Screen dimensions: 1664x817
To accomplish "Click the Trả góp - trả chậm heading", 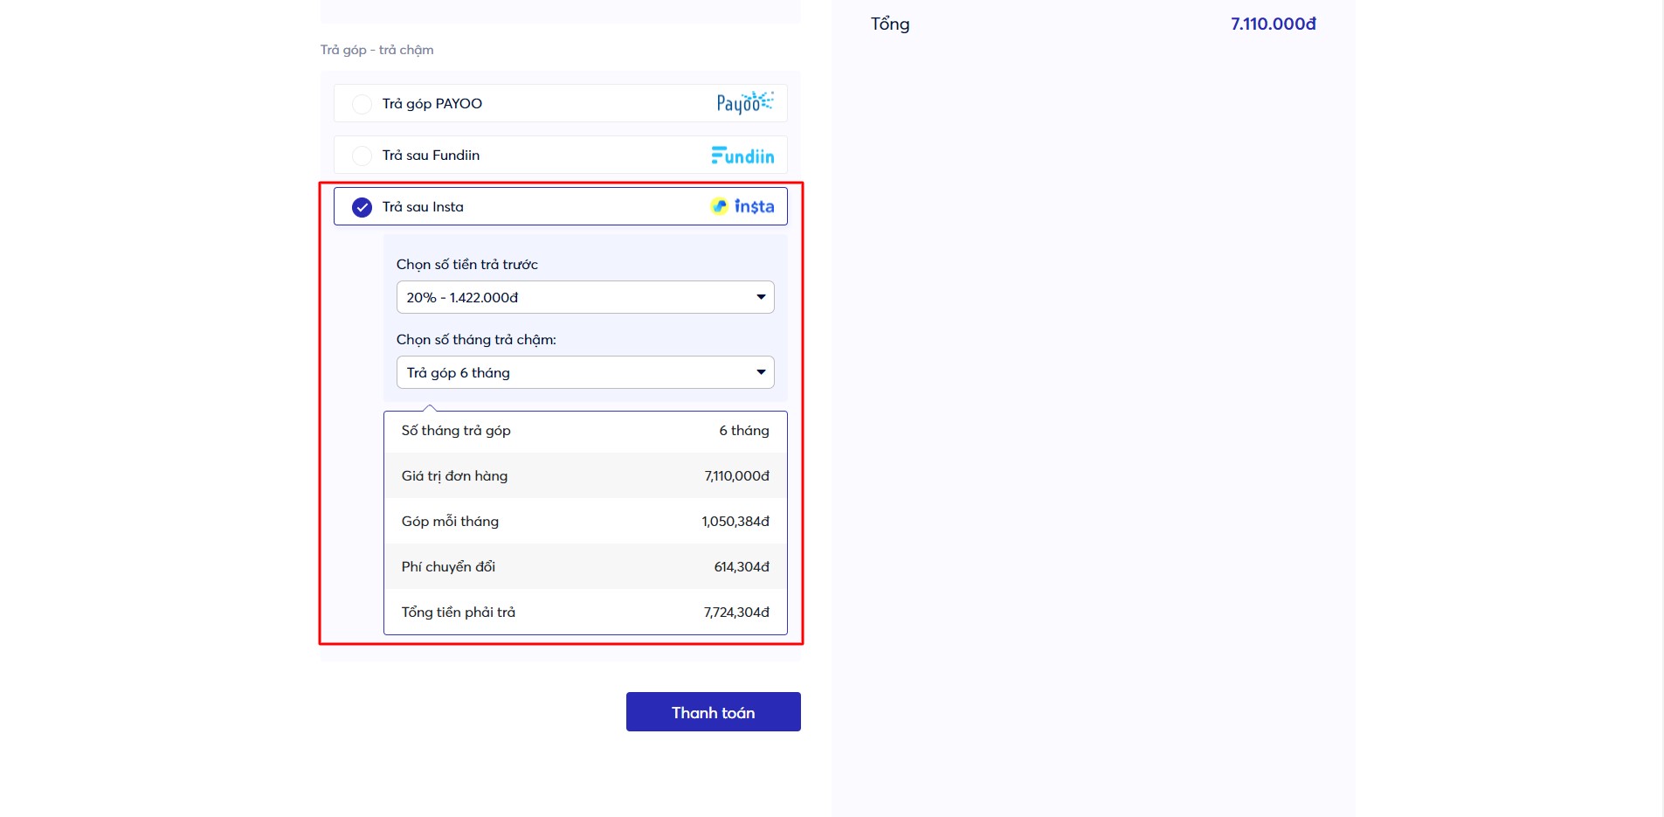I will click(377, 50).
